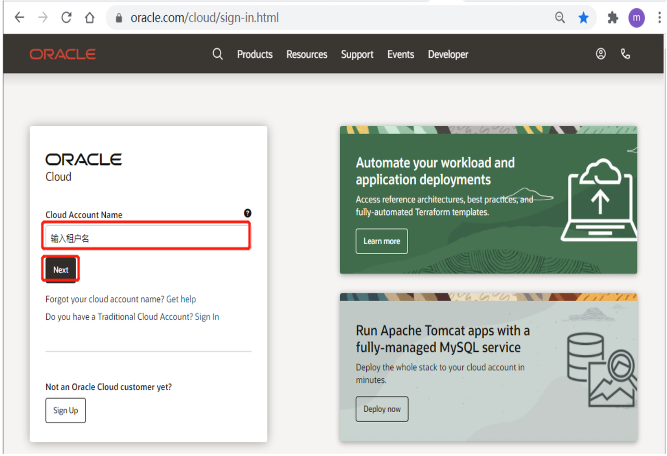The height and width of the screenshot is (456, 667).
Task: Click the Traditional Cloud Account Sign In link
Action: (x=207, y=317)
